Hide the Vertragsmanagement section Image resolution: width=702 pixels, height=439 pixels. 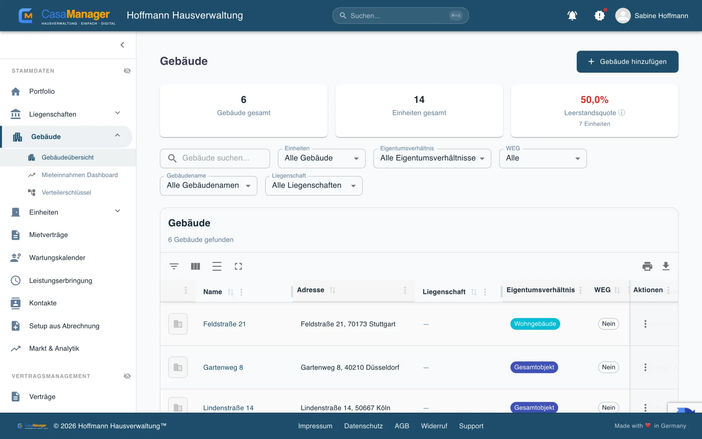127,376
